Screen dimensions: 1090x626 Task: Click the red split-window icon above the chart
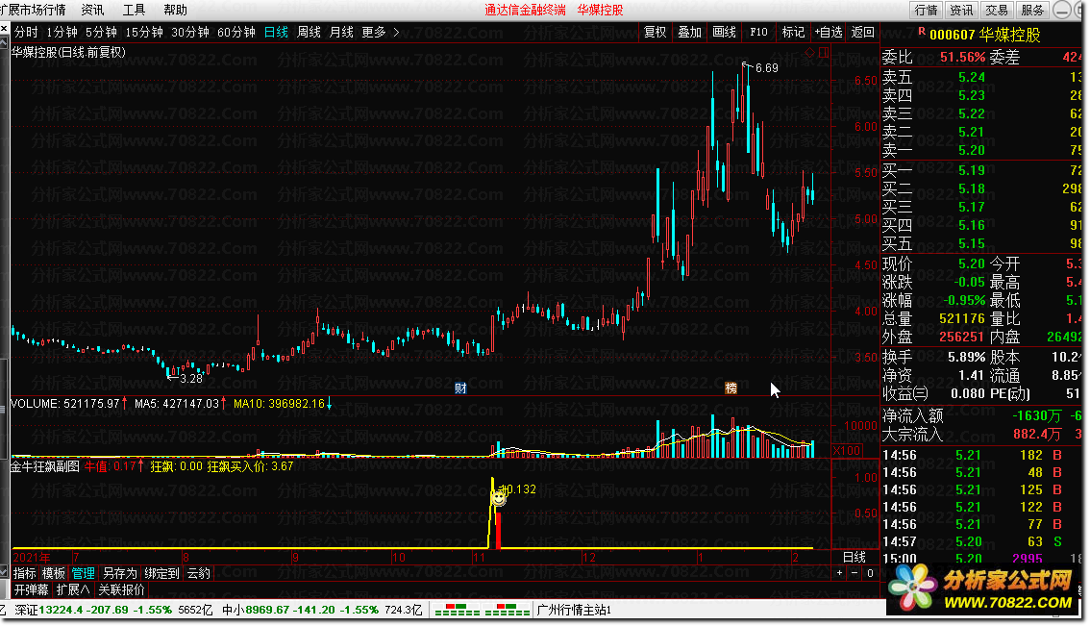tap(824, 52)
